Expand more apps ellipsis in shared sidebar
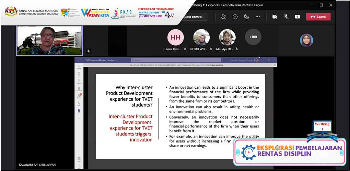This screenshot has height=171, width=350. (79, 118)
